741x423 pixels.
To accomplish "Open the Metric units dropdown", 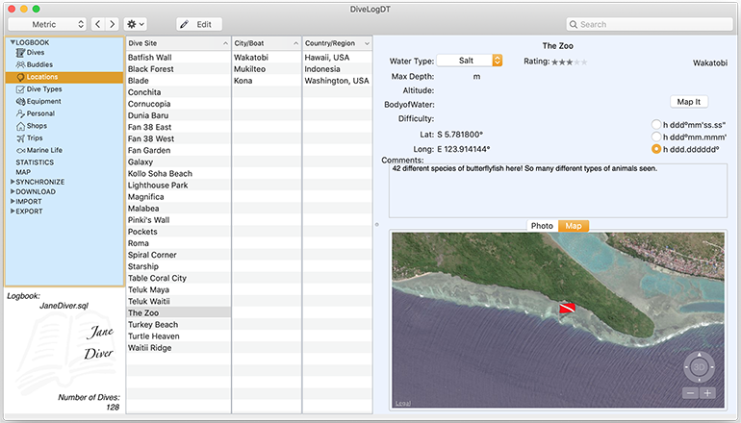I will [x=46, y=24].
